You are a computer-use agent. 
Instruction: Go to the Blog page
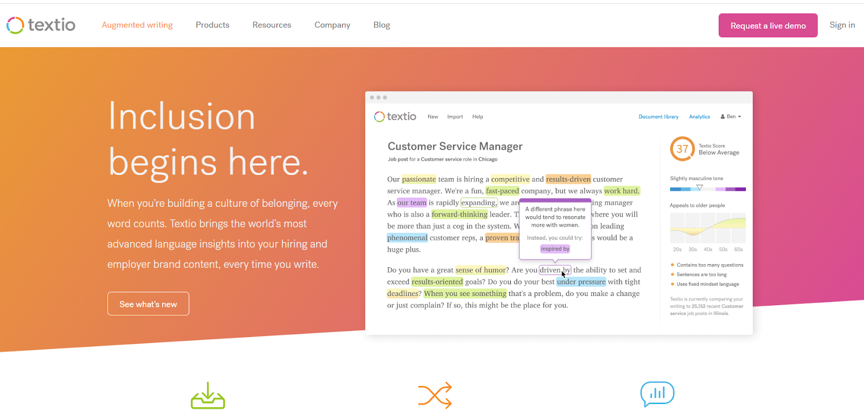[382, 25]
